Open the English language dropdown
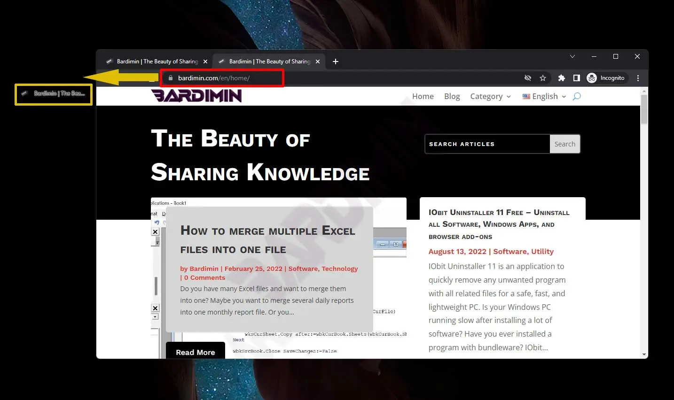674x400 pixels. click(544, 96)
